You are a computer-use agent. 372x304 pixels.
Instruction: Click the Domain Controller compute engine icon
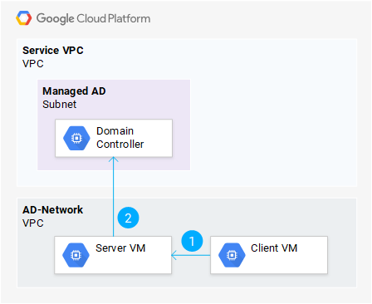pyautogui.click(x=76, y=138)
